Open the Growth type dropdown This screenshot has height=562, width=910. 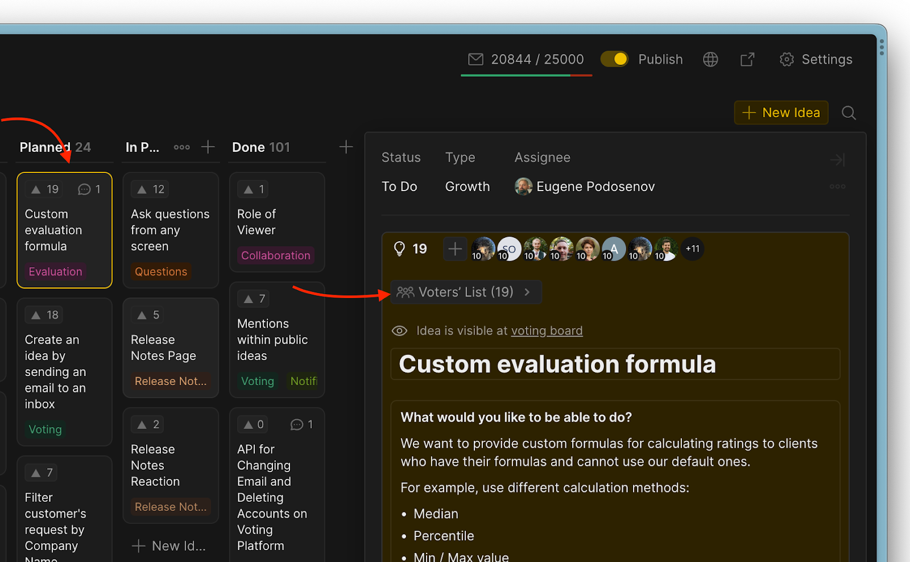click(x=467, y=187)
